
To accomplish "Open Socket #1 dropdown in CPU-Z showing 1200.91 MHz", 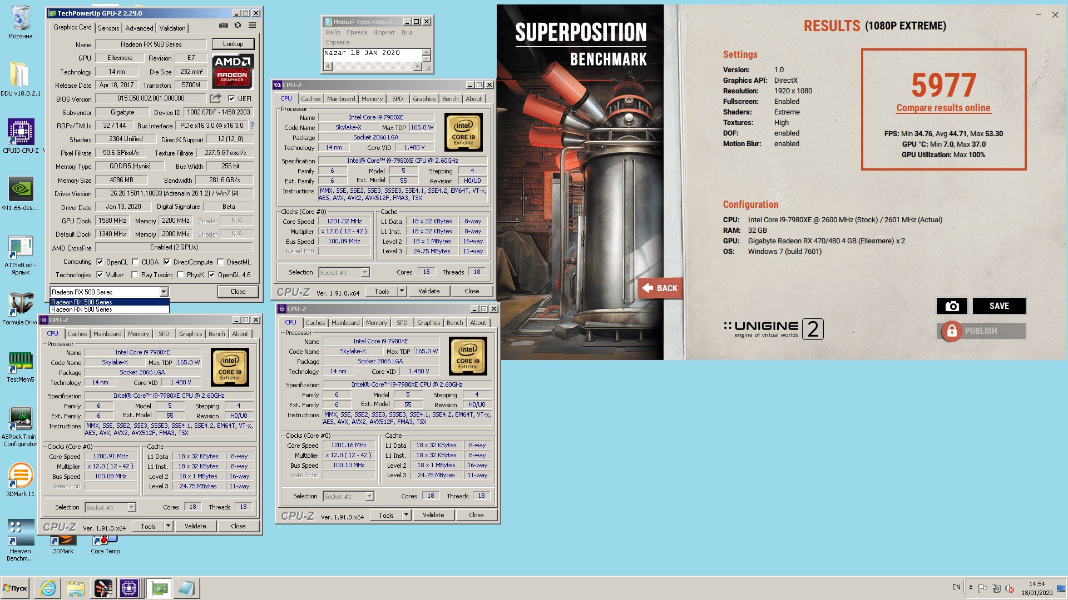I will point(131,507).
